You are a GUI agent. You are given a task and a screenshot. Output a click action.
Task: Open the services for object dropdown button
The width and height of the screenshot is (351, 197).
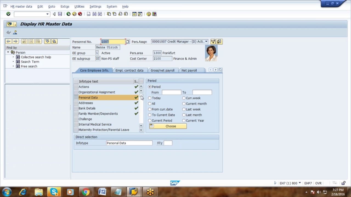tap(12, 24)
